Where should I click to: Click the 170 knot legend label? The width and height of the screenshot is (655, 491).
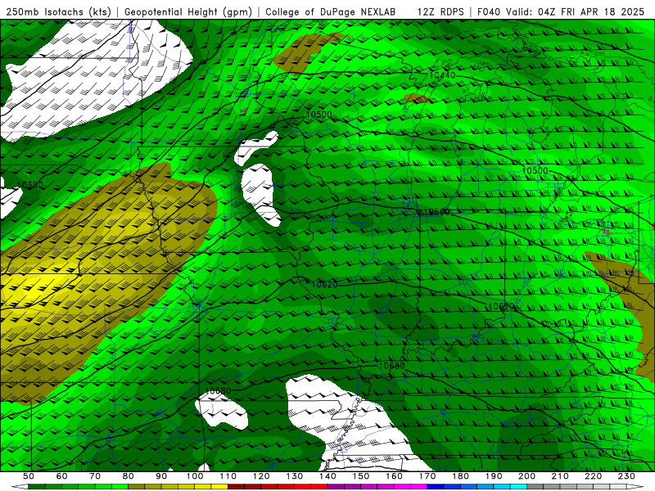427,476
